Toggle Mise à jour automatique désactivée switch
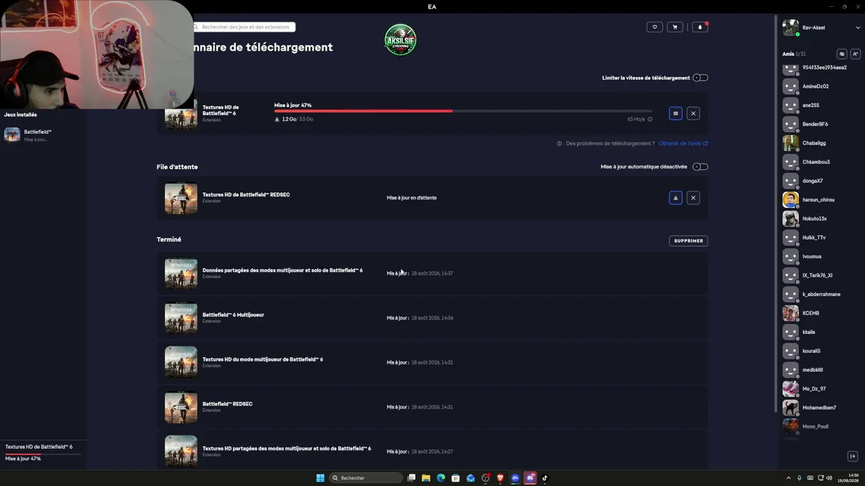The image size is (865, 486). pyautogui.click(x=700, y=167)
